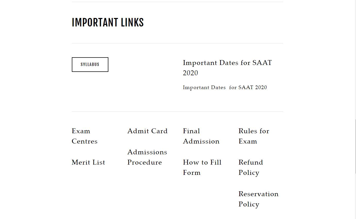Check ranking list through Merit List link

[x=88, y=162]
